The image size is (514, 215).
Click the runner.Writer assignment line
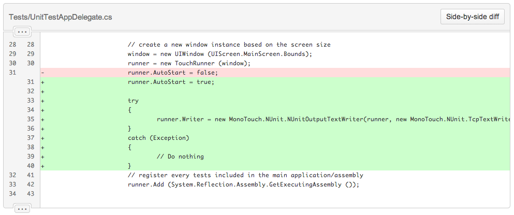(x=275, y=119)
